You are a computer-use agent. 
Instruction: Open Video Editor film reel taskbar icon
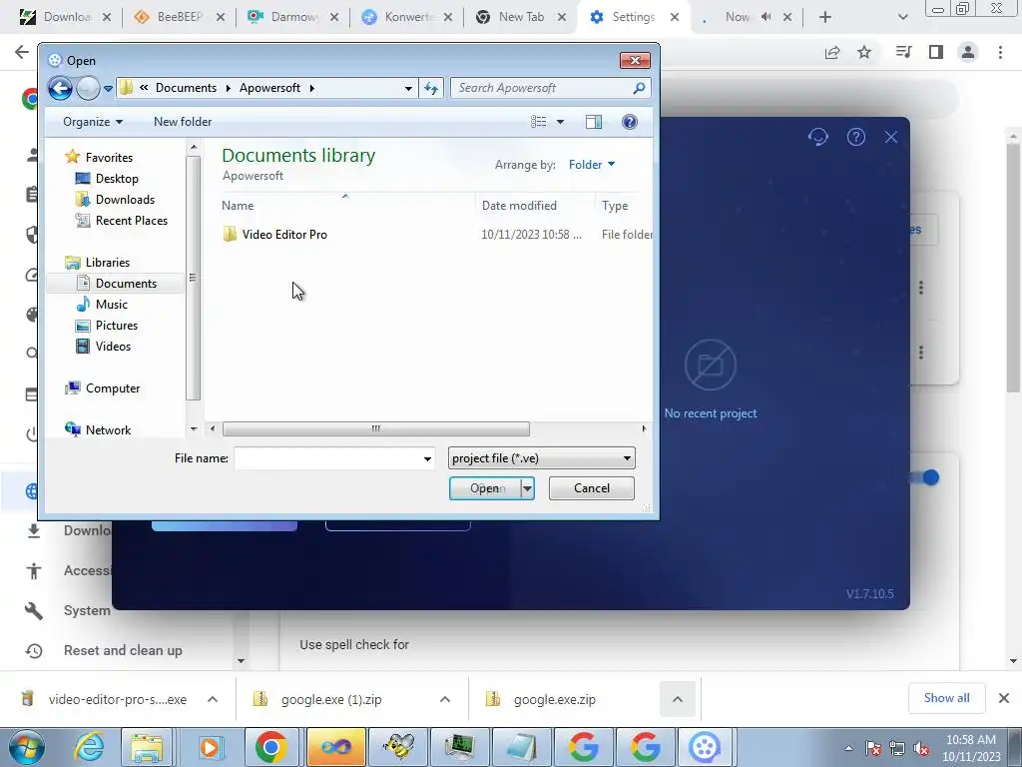[x=704, y=747]
